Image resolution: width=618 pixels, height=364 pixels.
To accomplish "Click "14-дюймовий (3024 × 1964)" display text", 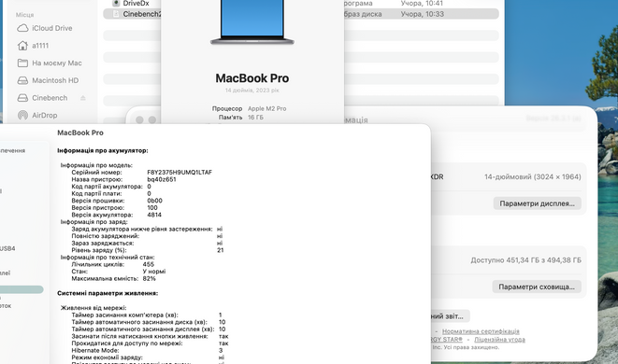I will (533, 177).
